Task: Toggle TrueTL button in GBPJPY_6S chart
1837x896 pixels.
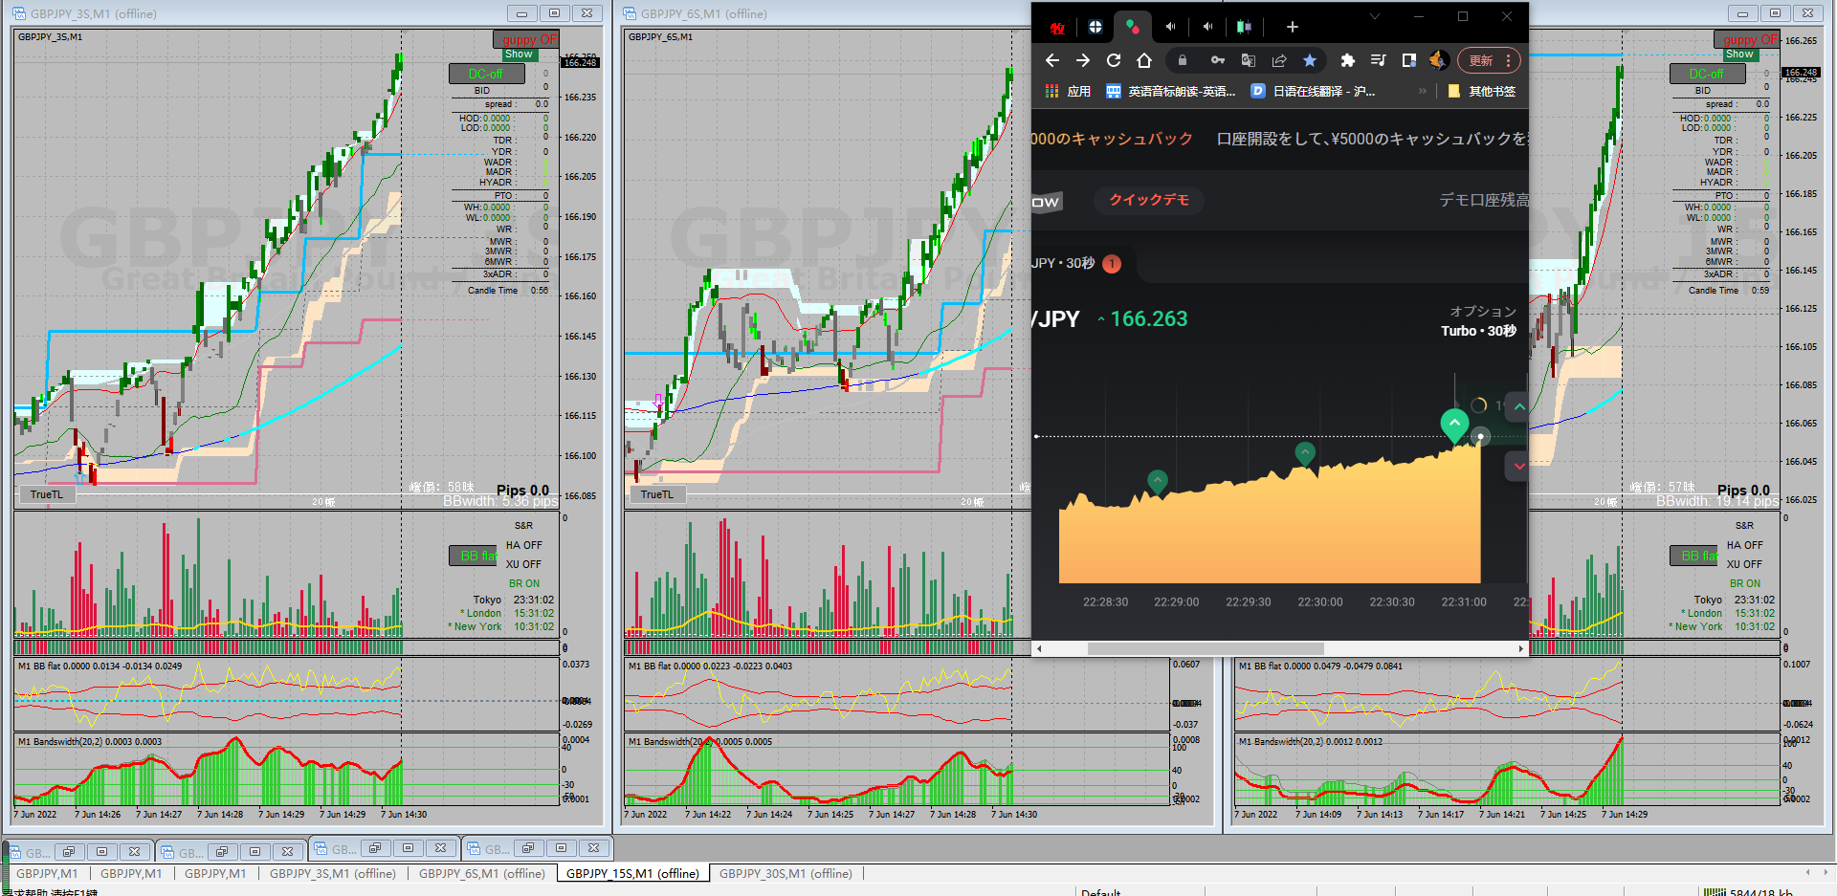Action: (x=656, y=494)
